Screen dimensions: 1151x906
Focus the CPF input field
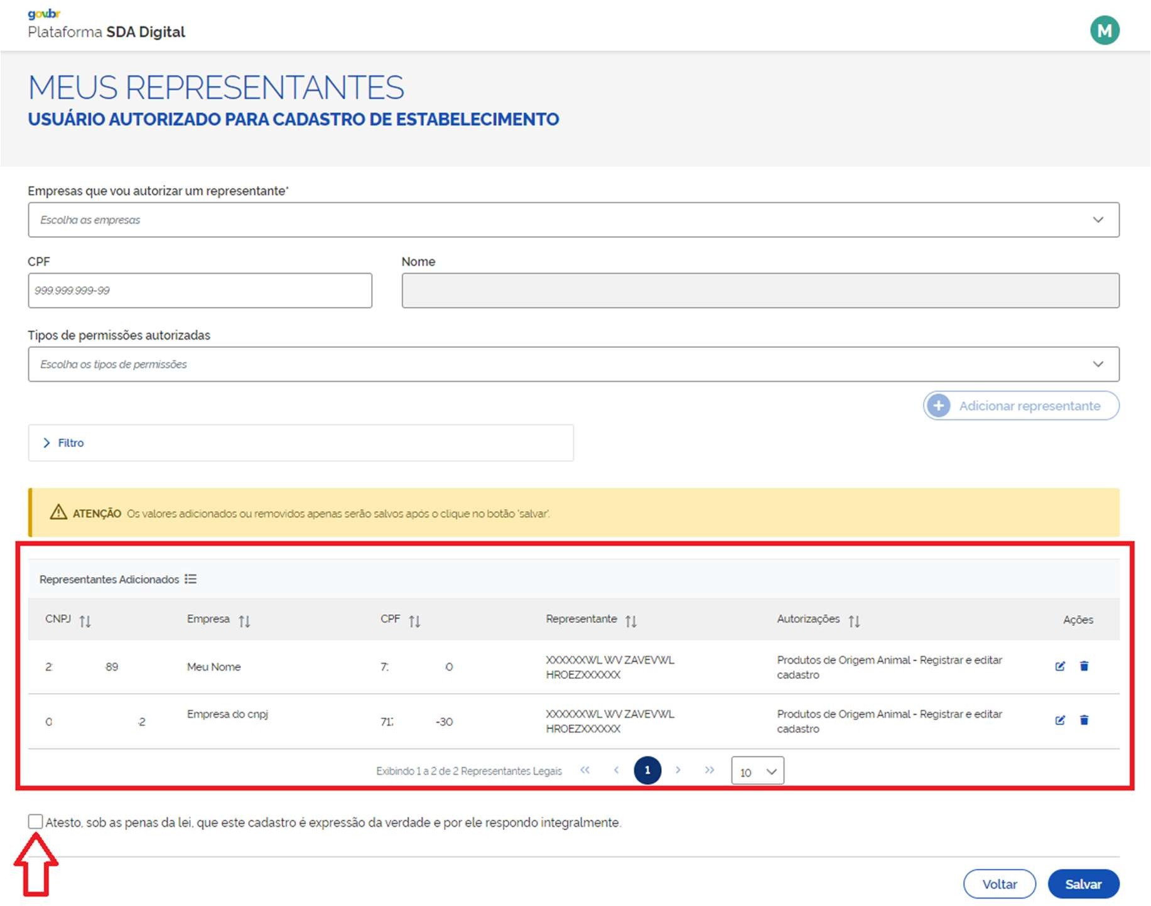(x=200, y=291)
